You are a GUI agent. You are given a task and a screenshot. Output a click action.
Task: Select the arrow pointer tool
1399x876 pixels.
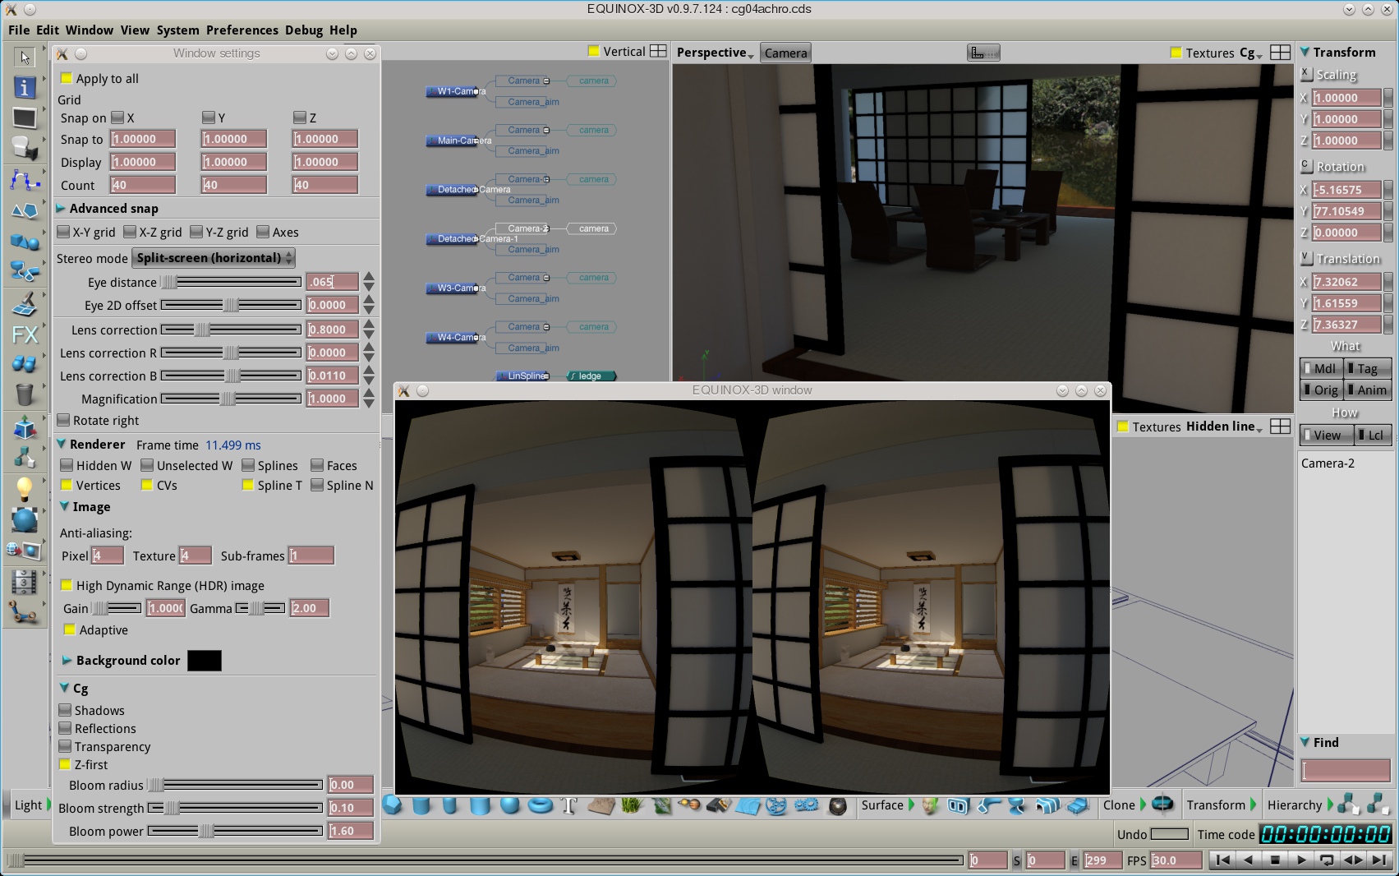coord(25,57)
